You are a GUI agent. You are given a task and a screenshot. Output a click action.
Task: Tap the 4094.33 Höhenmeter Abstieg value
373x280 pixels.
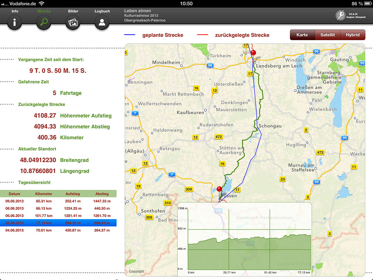[x=45, y=126]
